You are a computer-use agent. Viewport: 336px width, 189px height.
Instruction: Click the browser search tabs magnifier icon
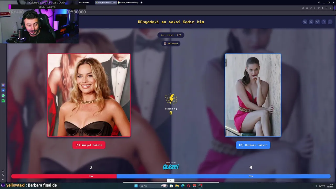point(319,2)
